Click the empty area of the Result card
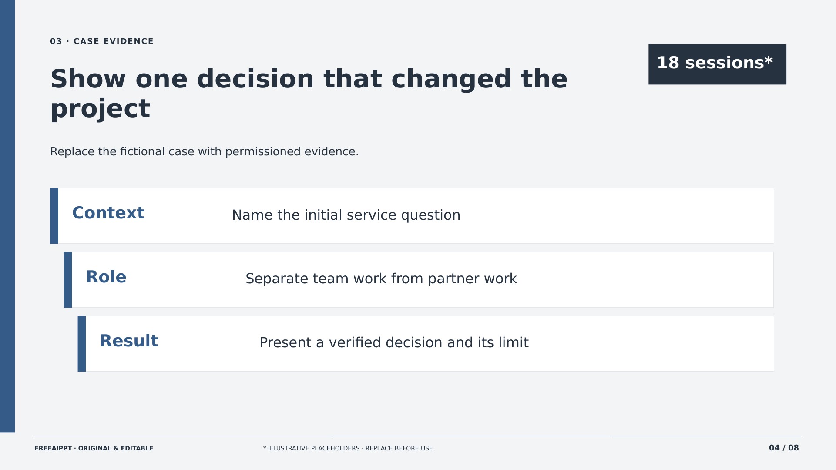This screenshot has width=836, height=470. coord(653,344)
